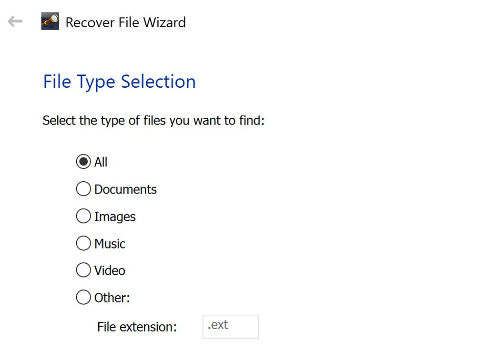Click the All label text

101,162
